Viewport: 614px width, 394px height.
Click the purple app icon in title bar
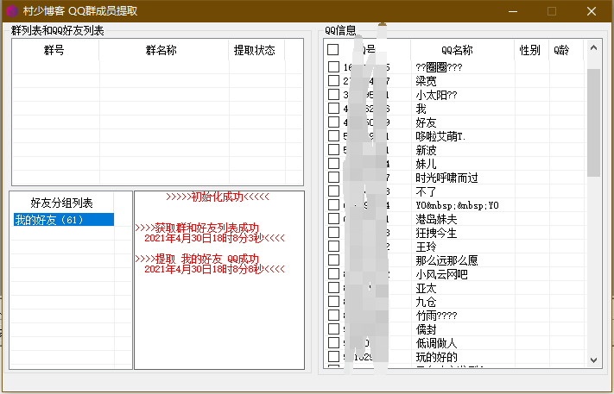coord(12,11)
